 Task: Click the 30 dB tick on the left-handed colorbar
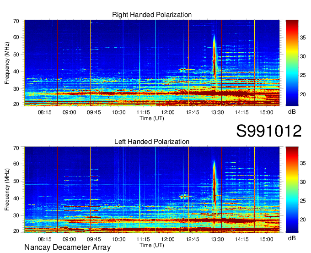click(x=303, y=182)
